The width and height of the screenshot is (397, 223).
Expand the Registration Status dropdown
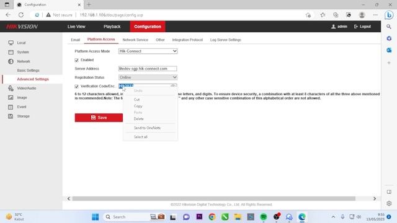(148, 77)
